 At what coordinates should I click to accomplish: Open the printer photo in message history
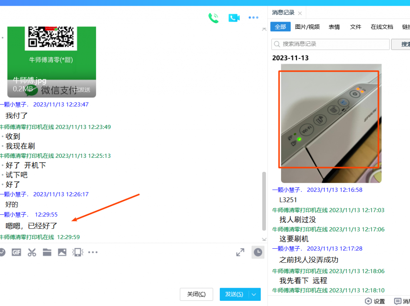[x=331, y=123]
